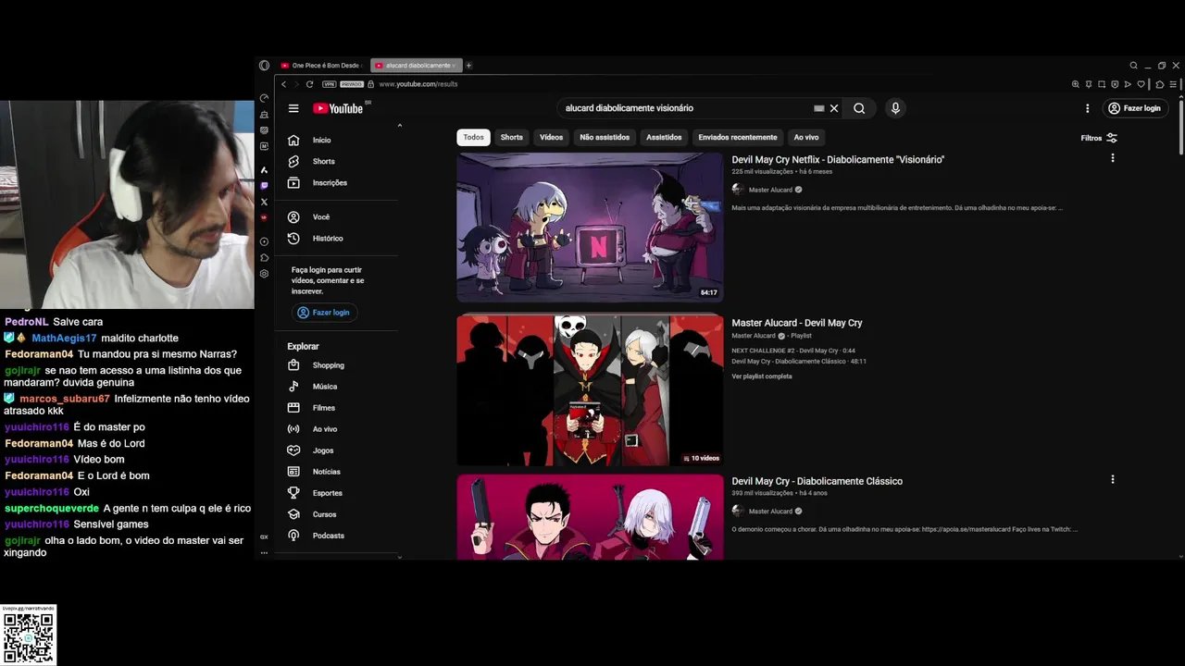Image resolution: width=1185 pixels, height=666 pixels.
Task: Select the Enviados recentemente filter chip
Action: pos(738,138)
